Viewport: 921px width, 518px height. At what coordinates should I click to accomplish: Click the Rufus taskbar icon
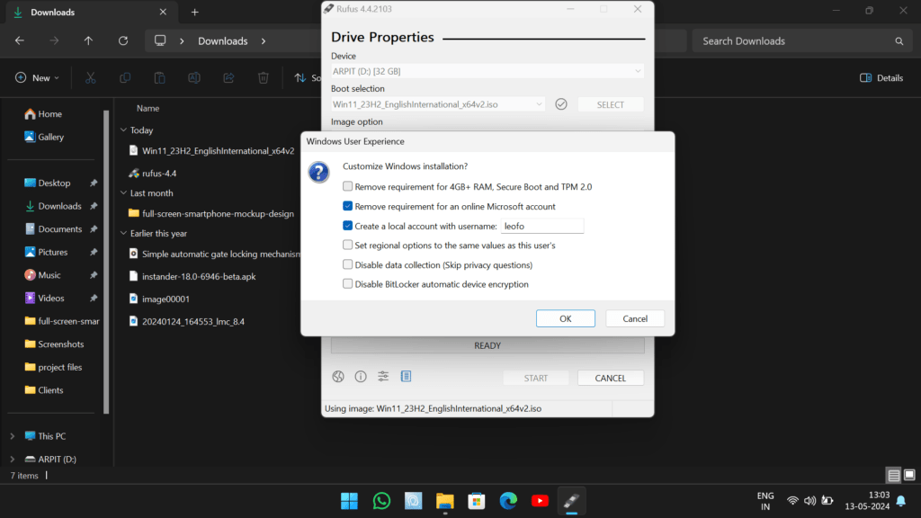pyautogui.click(x=571, y=501)
